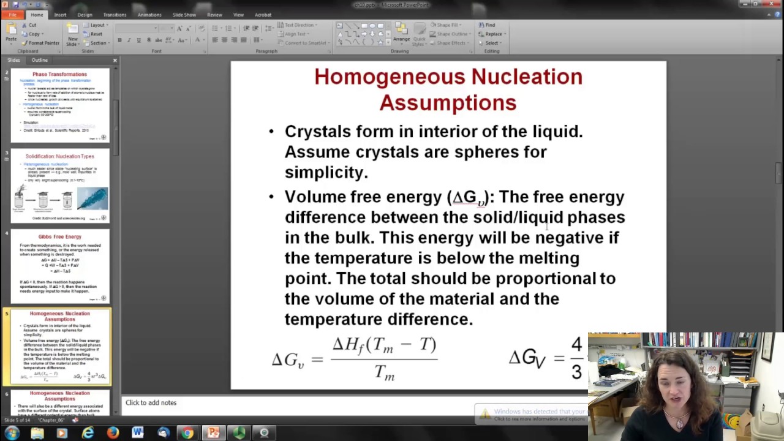Clear all text formatting
This screenshot has height=441, width=784.
202,28
